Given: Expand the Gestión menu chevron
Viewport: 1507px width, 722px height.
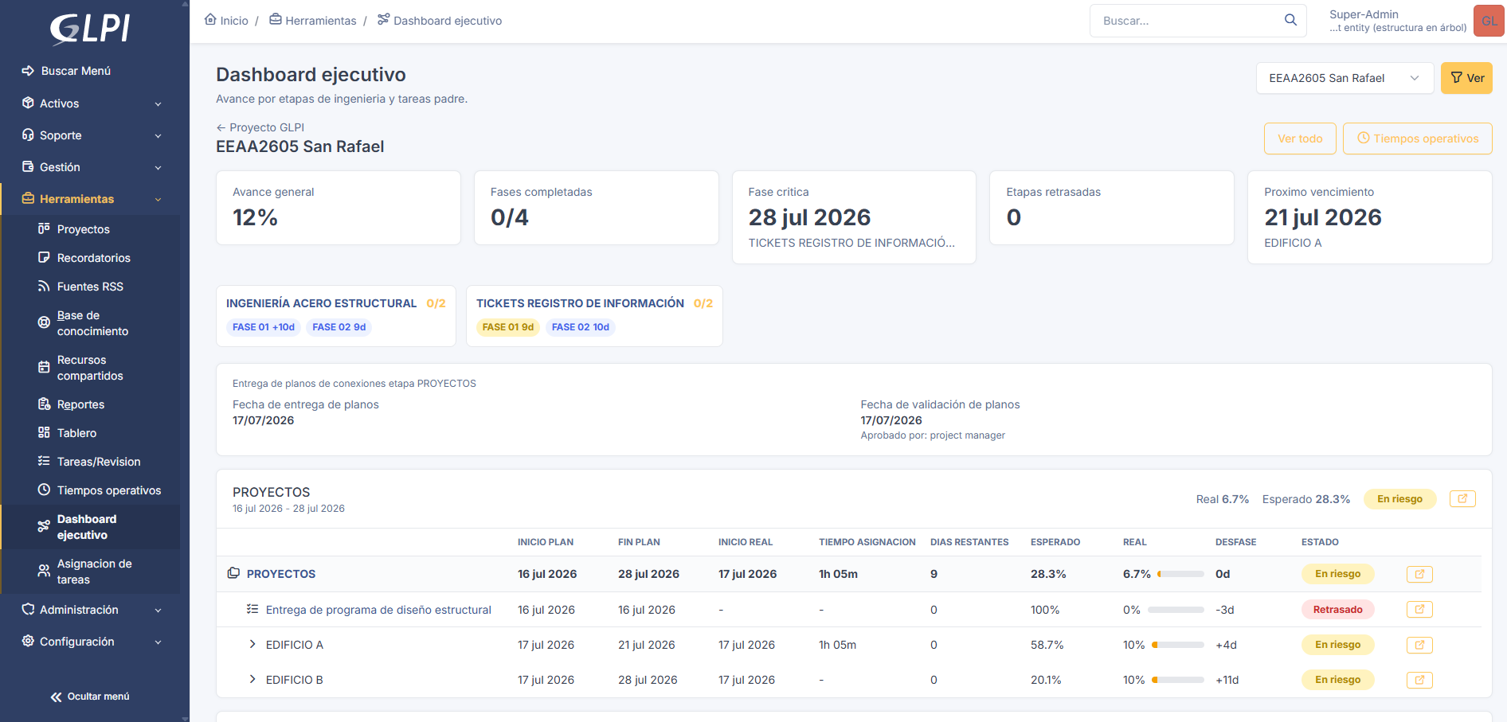Looking at the screenshot, I should (158, 168).
